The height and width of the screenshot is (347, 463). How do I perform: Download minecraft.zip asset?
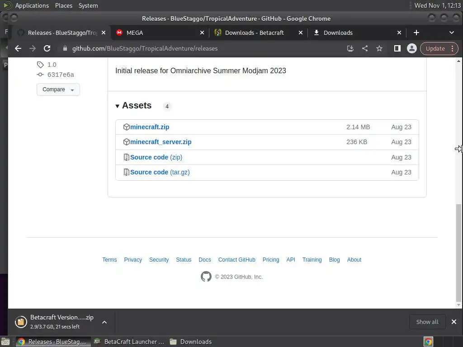pyautogui.click(x=150, y=127)
